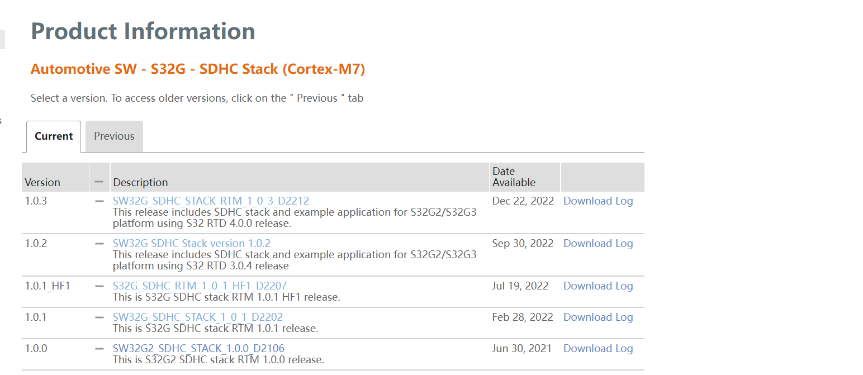View Download Log for Sep 30, 2022 release

click(598, 243)
